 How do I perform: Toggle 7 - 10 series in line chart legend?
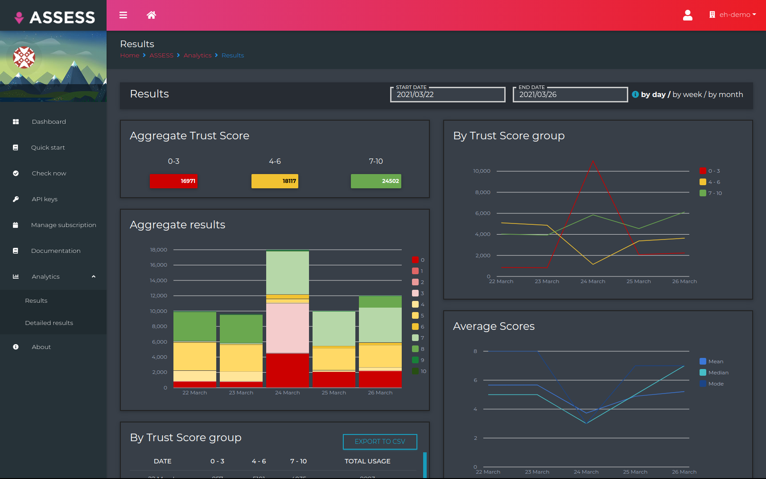(x=711, y=193)
